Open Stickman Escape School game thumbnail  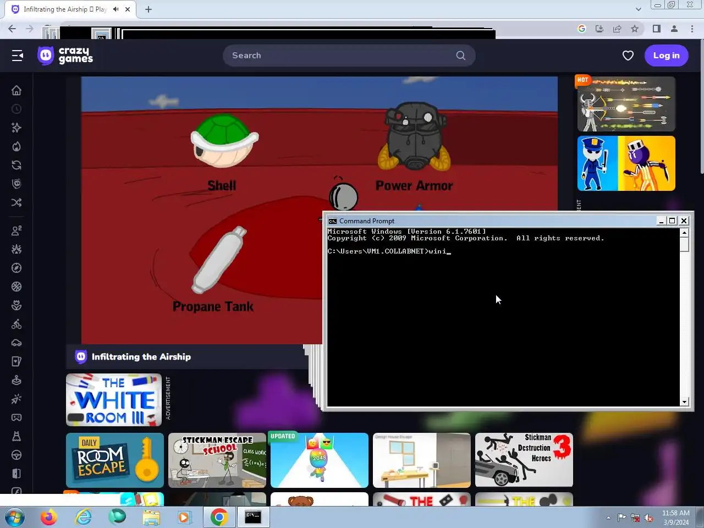point(217,460)
